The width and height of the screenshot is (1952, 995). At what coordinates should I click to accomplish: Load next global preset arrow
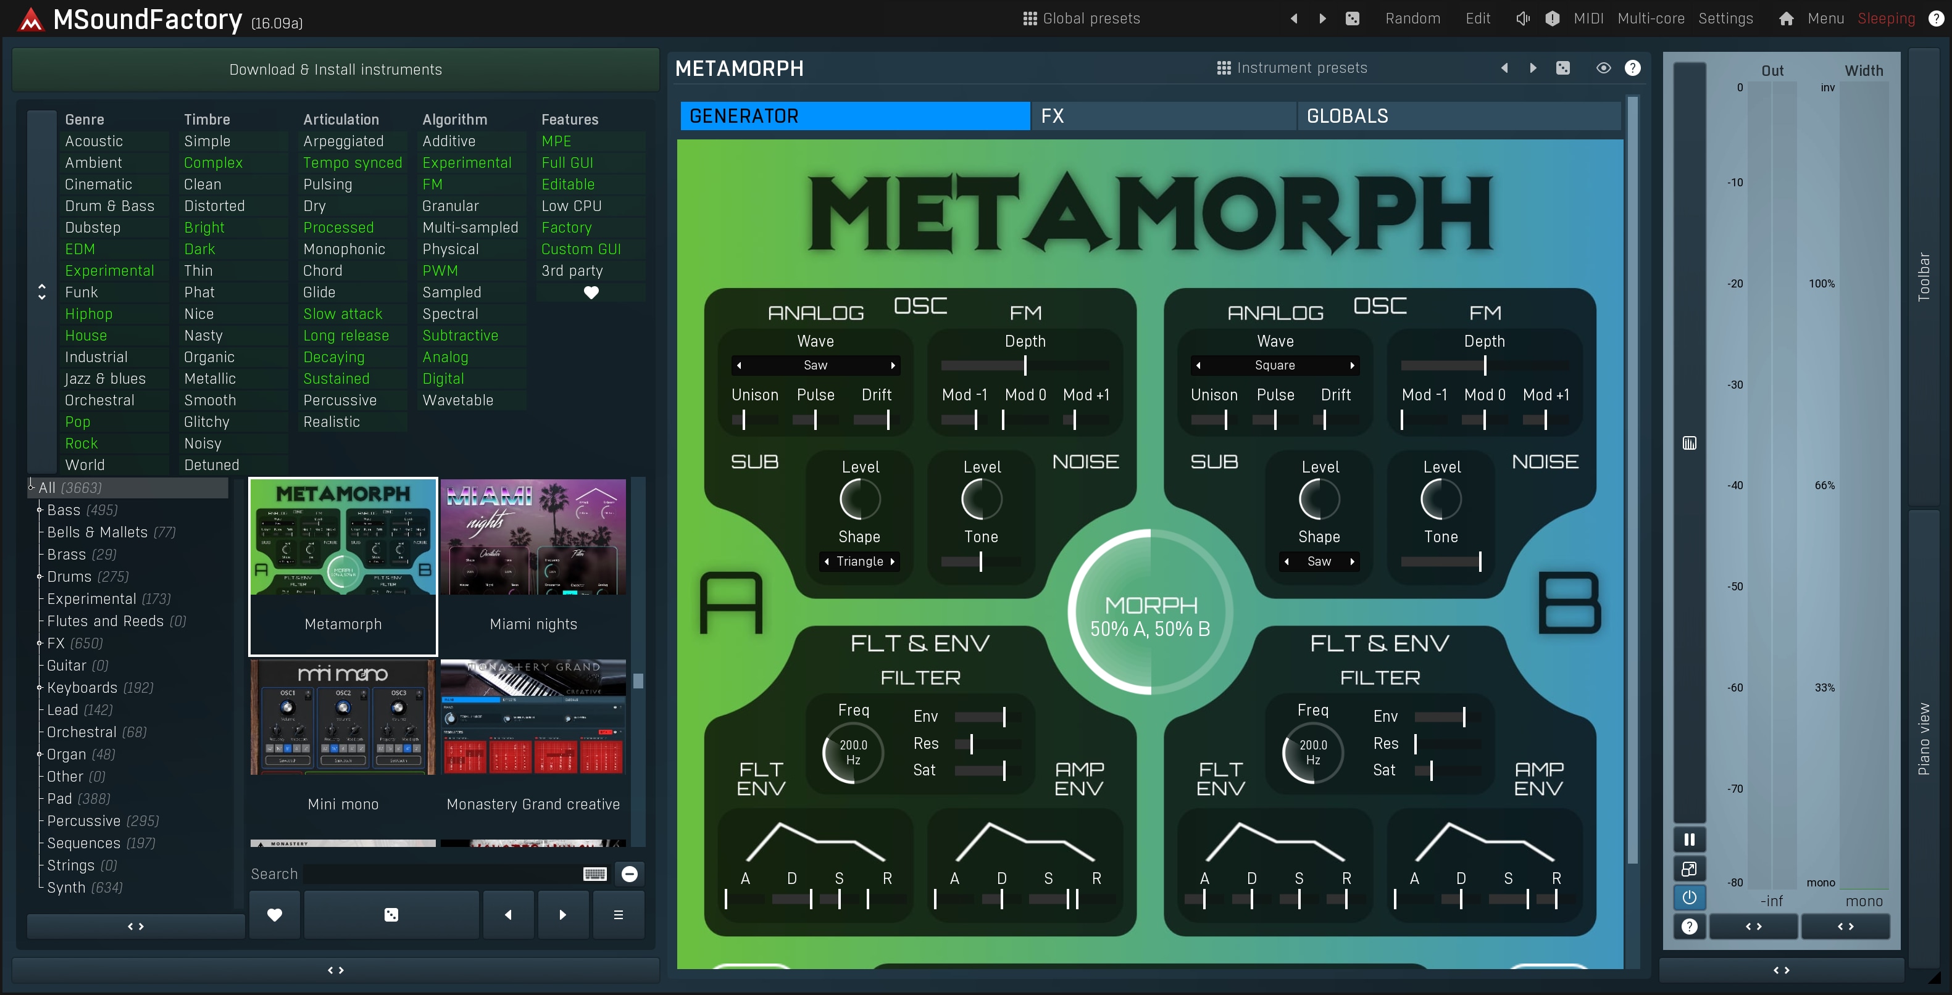point(1323,18)
